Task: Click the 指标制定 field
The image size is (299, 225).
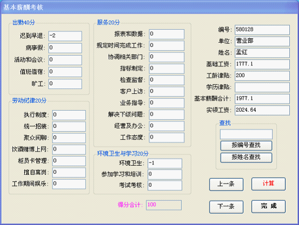Action: click(167, 69)
